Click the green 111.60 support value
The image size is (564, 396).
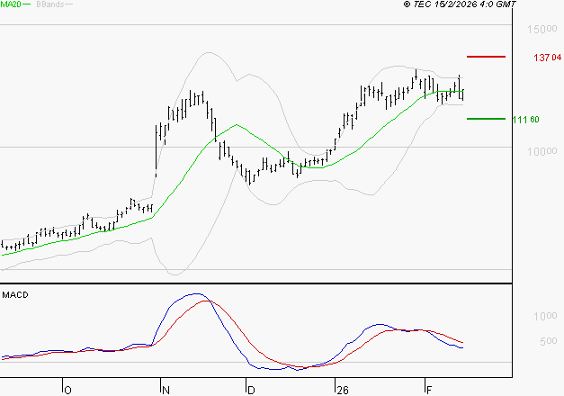(x=525, y=120)
